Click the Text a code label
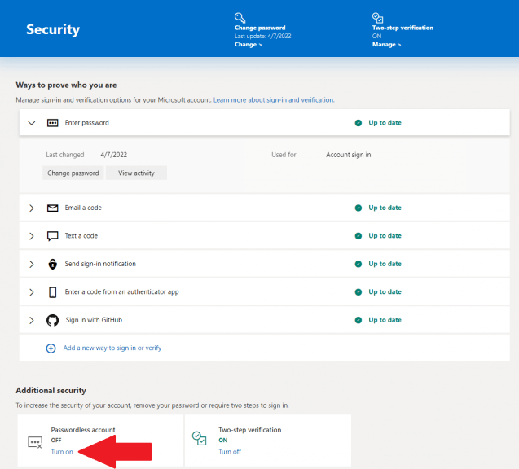This screenshot has width=519, height=469. [81, 236]
